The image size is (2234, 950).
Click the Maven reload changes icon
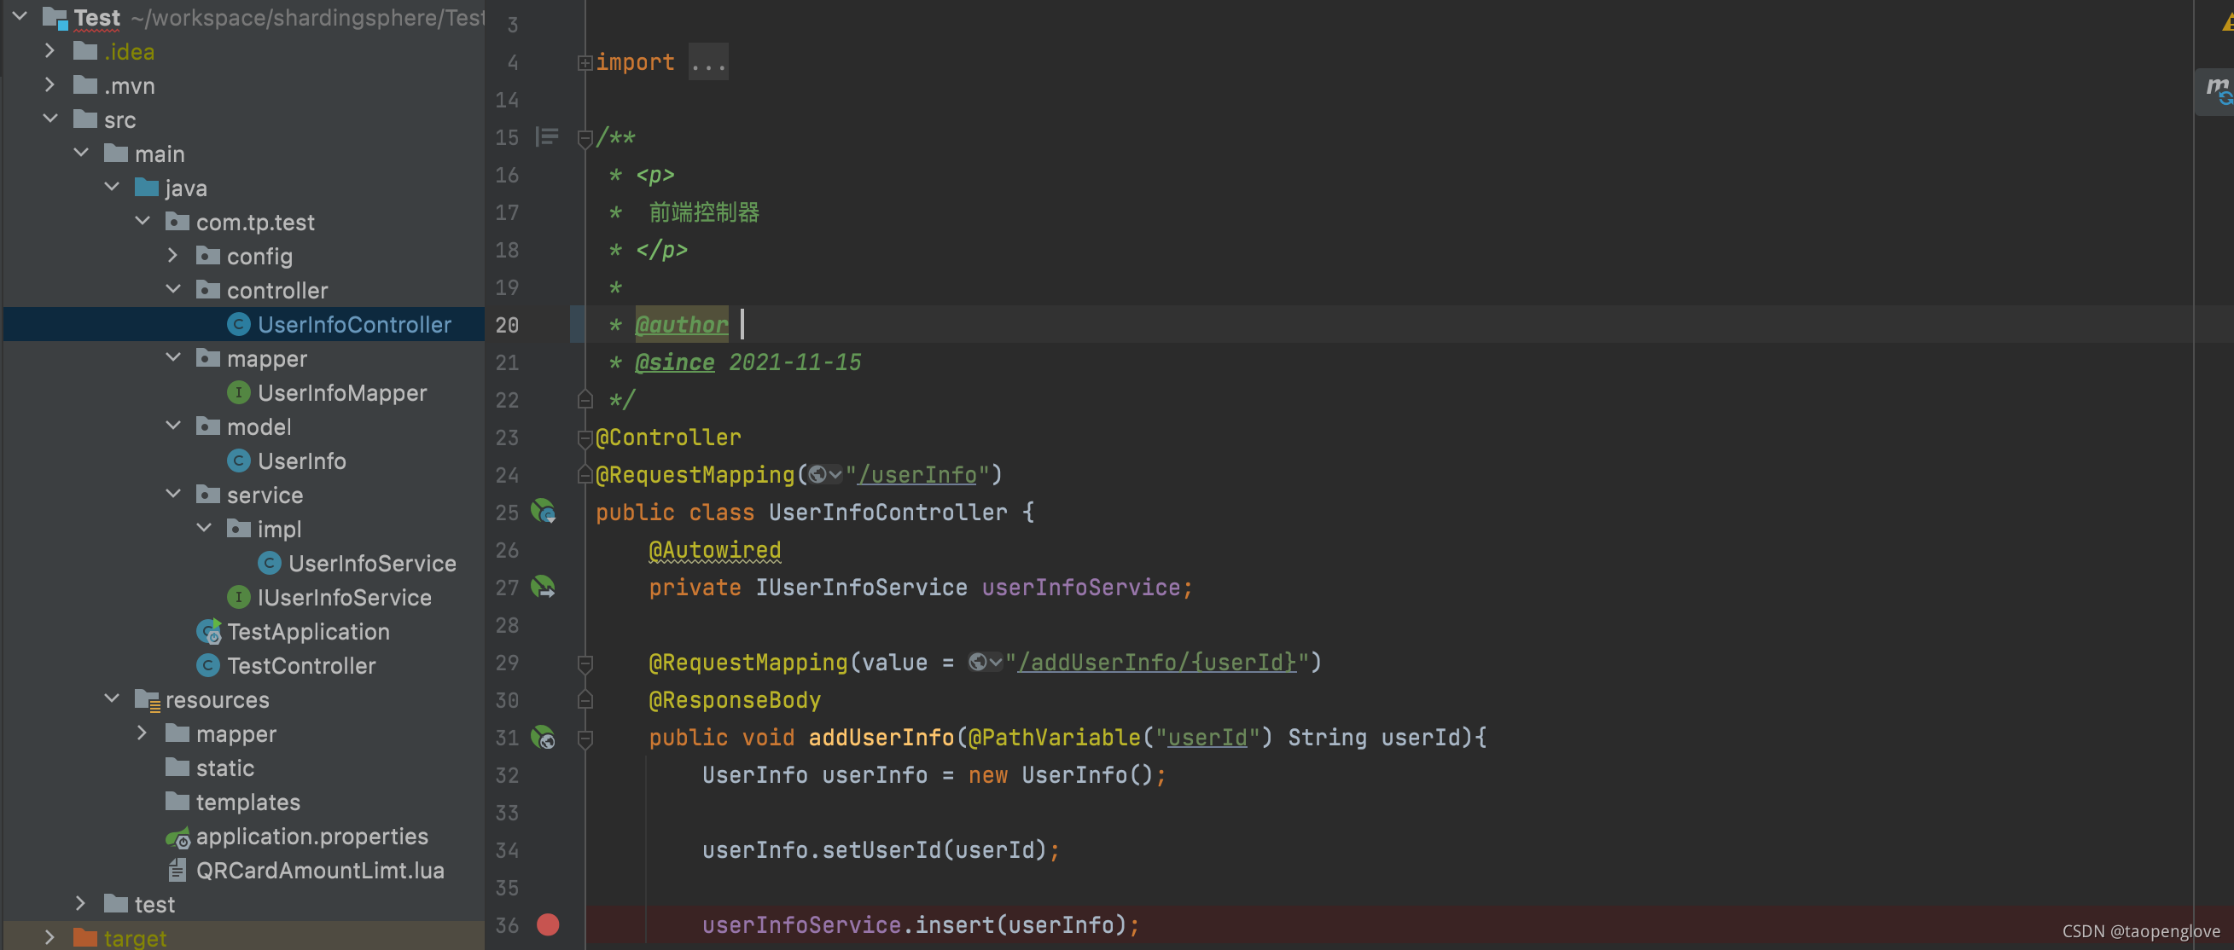(x=2218, y=90)
